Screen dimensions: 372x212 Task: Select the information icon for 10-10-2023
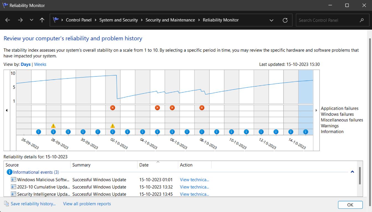pos(231,132)
